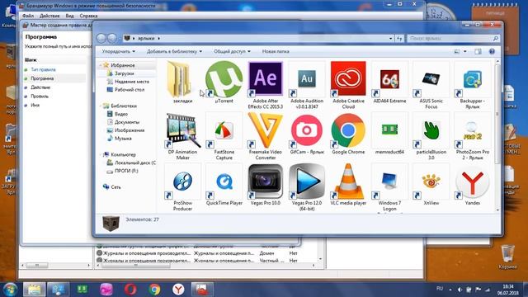Screen dimensions: 528x297
Task: Refresh the ярлыки folder view
Action: pyautogui.click(x=399, y=39)
